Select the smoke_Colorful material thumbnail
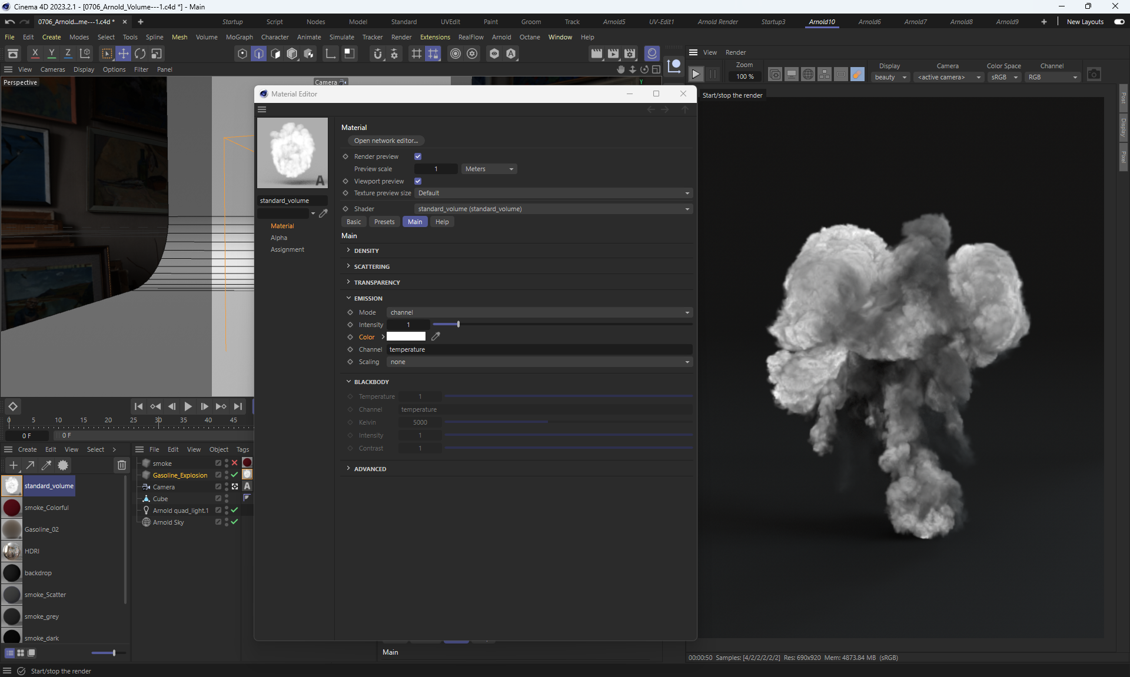The image size is (1130, 677). (12, 508)
